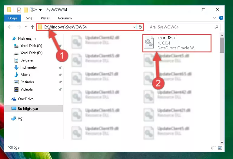233x159 pixels.
Task: Click the folder icon in the title bar
Action: click(9, 10)
